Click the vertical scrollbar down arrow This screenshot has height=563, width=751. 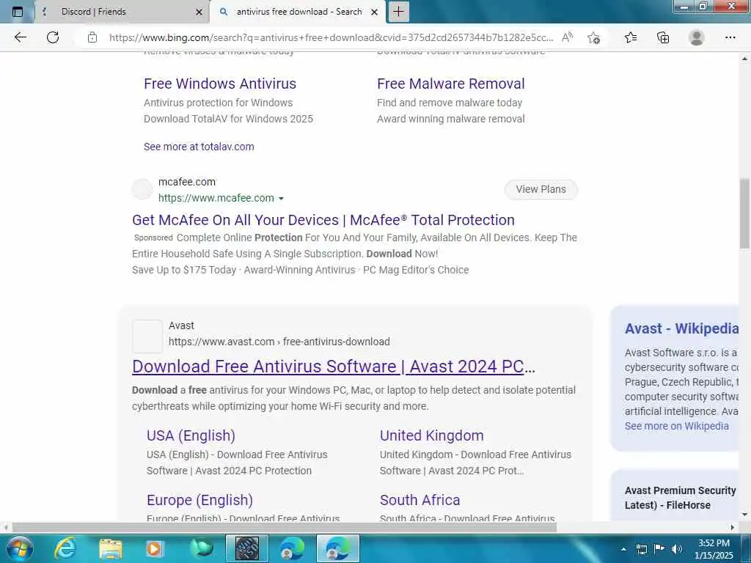click(x=744, y=515)
